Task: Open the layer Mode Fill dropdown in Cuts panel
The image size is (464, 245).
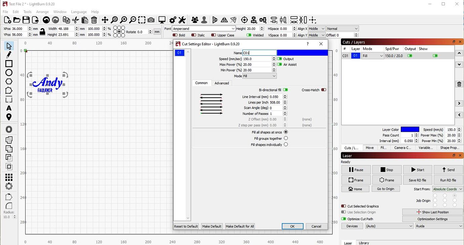Action: [x=373, y=56]
